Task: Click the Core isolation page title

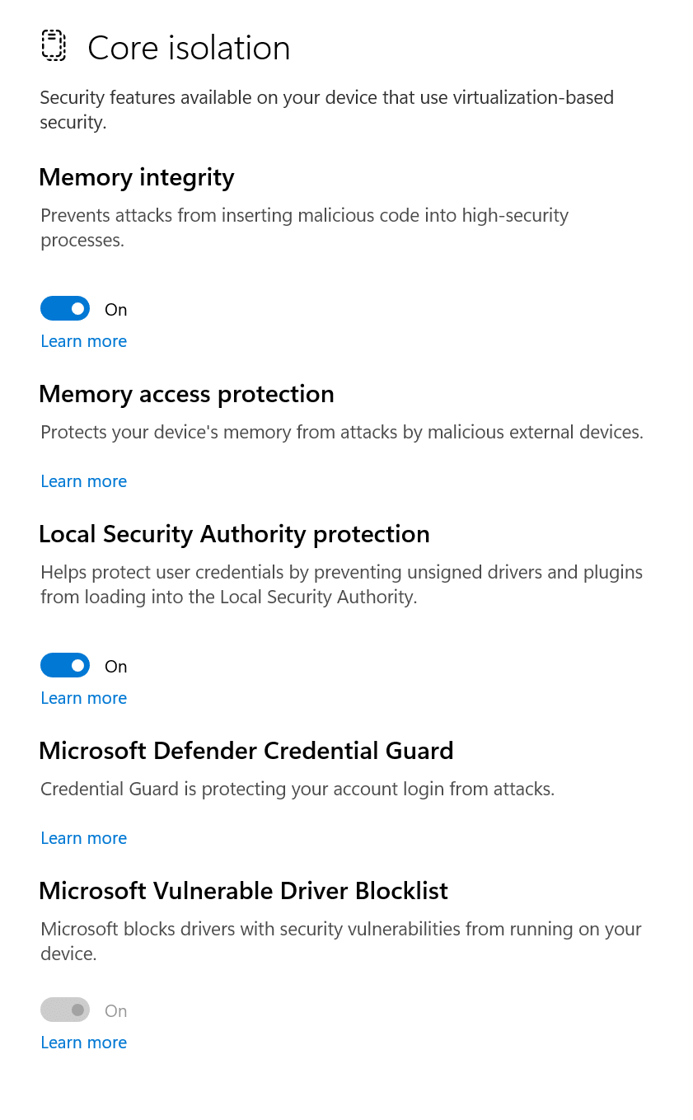Action: pos(189,48)
